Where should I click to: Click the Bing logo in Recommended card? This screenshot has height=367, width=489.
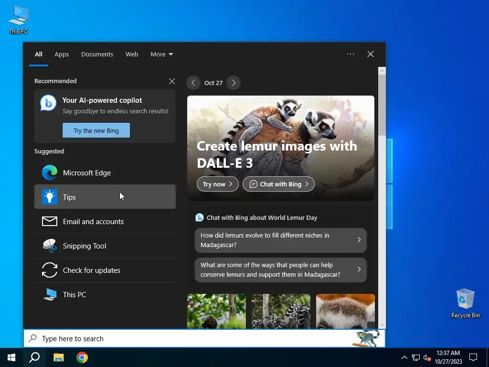48,103
